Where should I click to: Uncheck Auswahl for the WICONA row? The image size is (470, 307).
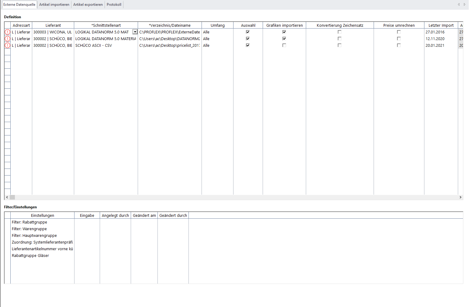(248, 32)
